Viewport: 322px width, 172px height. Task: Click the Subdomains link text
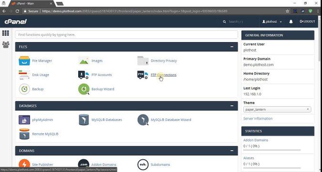click(160, 164)
